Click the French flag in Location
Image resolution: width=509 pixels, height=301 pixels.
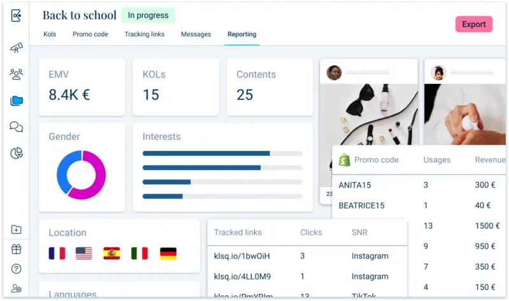pos(57,253)
